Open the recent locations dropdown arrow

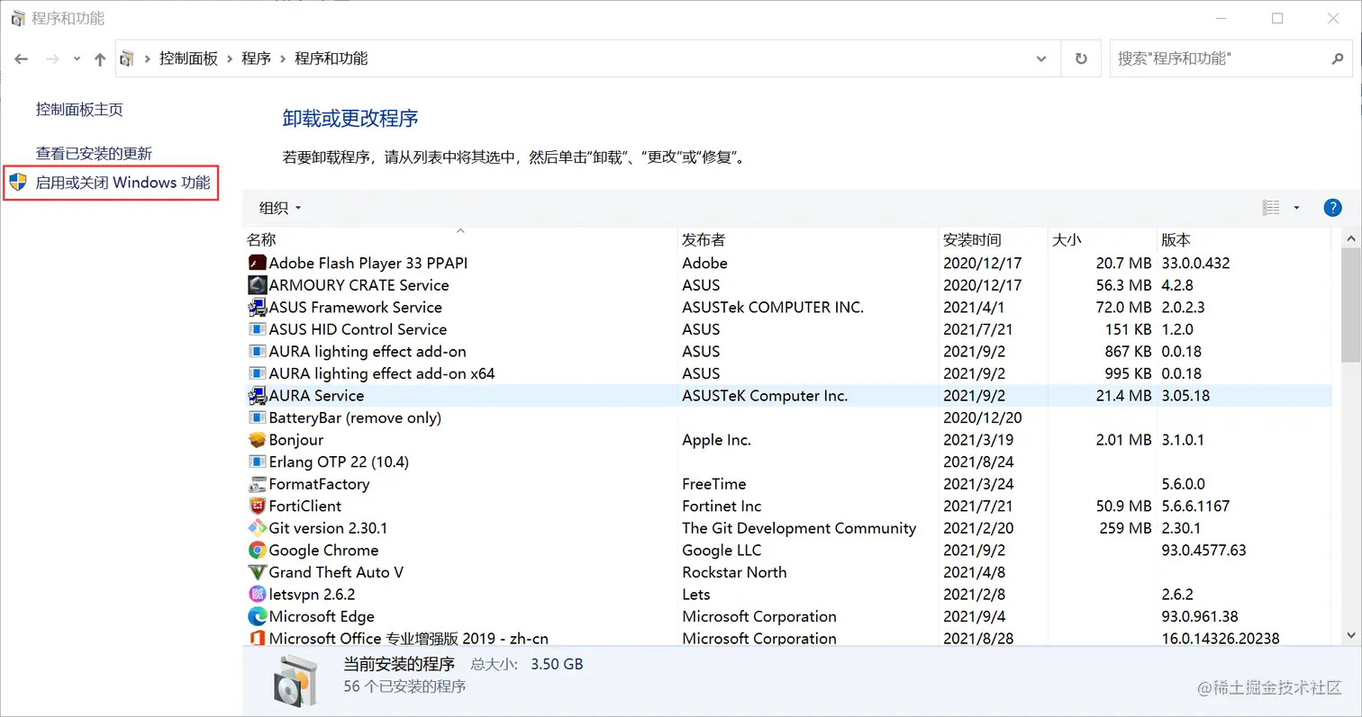[77, 59]
